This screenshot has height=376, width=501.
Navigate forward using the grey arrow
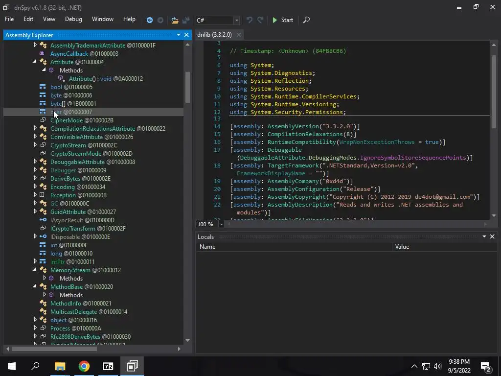point(160,20)
